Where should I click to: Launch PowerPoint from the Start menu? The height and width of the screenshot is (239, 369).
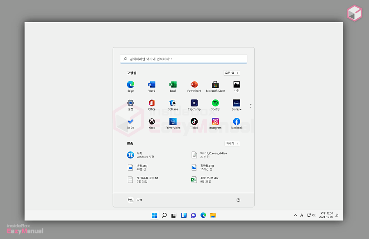click(194, 86)
